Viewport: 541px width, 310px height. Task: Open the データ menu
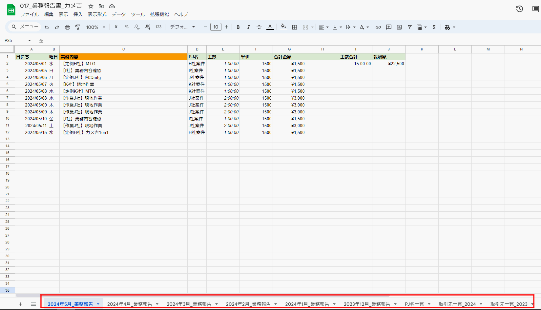point(119,14)
